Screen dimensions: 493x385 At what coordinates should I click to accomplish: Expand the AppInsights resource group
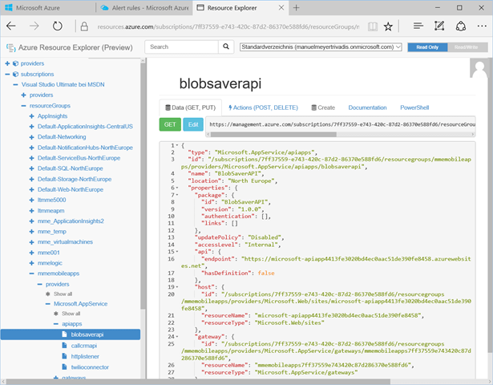(x=31, y=116)
